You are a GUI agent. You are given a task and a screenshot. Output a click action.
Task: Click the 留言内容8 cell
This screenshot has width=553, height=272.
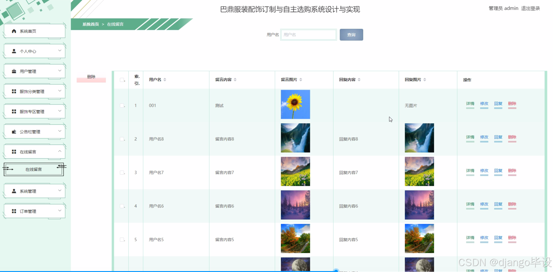tap(225, 139)
